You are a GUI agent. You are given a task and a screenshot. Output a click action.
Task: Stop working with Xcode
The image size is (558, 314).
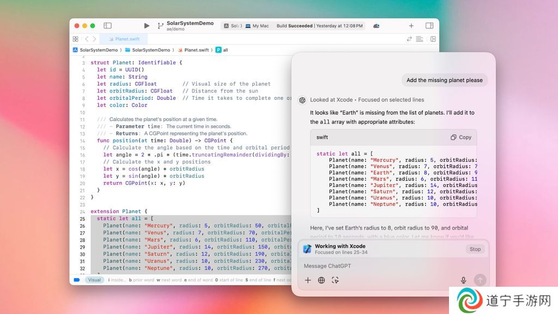475,249
